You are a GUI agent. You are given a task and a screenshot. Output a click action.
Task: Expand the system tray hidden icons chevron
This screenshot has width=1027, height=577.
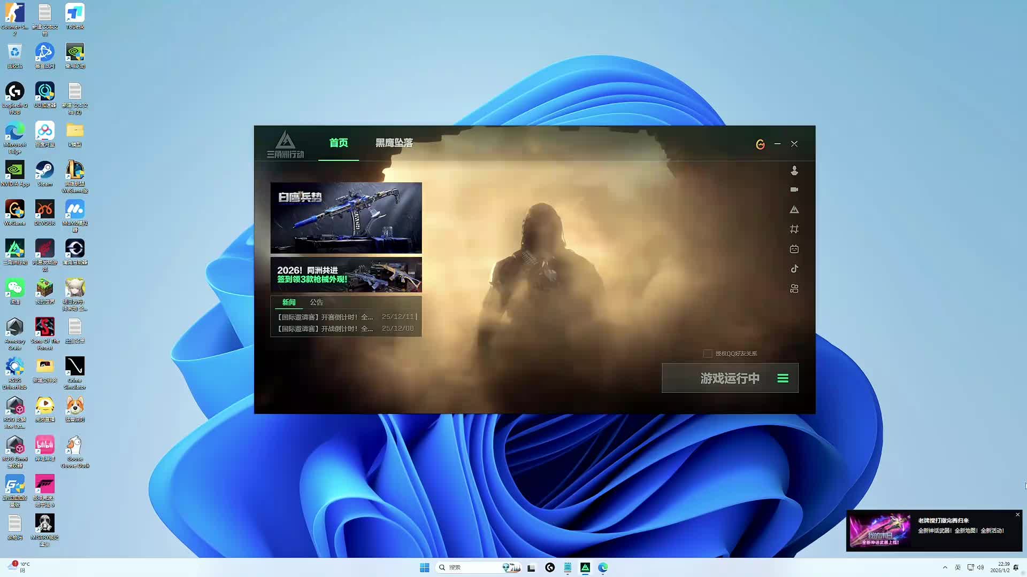(x=945, y=567)
